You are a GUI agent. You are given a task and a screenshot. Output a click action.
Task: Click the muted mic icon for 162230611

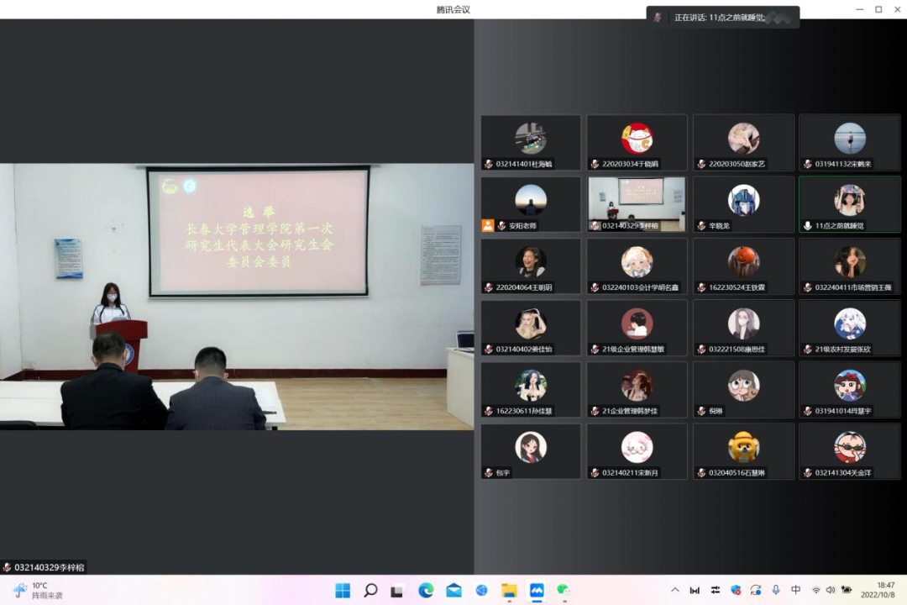[489, 411]
